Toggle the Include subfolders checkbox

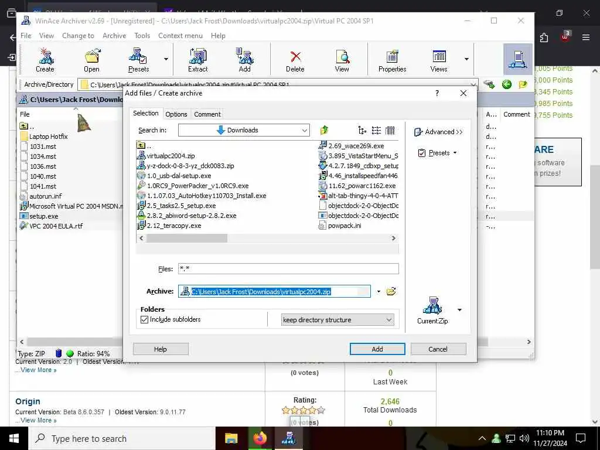(144, 319)
